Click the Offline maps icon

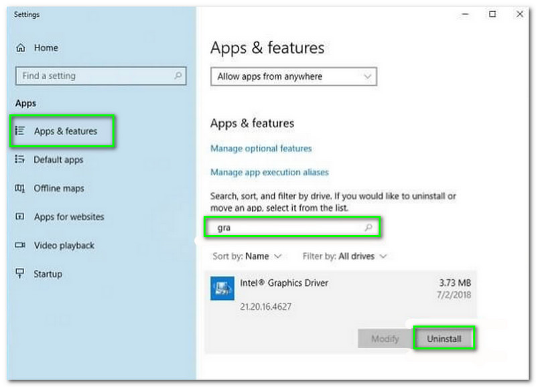[20, 189]
